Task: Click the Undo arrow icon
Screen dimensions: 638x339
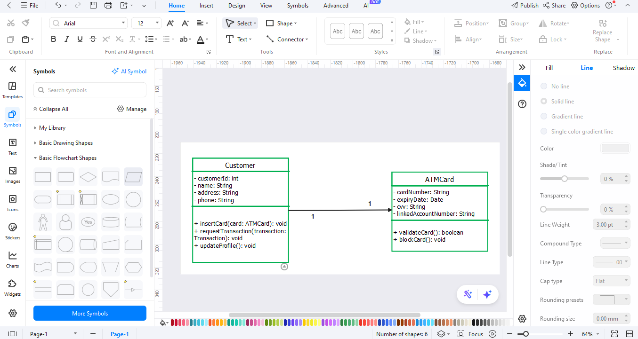Action: [x=58, y=6]
